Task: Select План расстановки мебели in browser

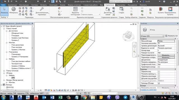Action: click(x=21, y=61)
